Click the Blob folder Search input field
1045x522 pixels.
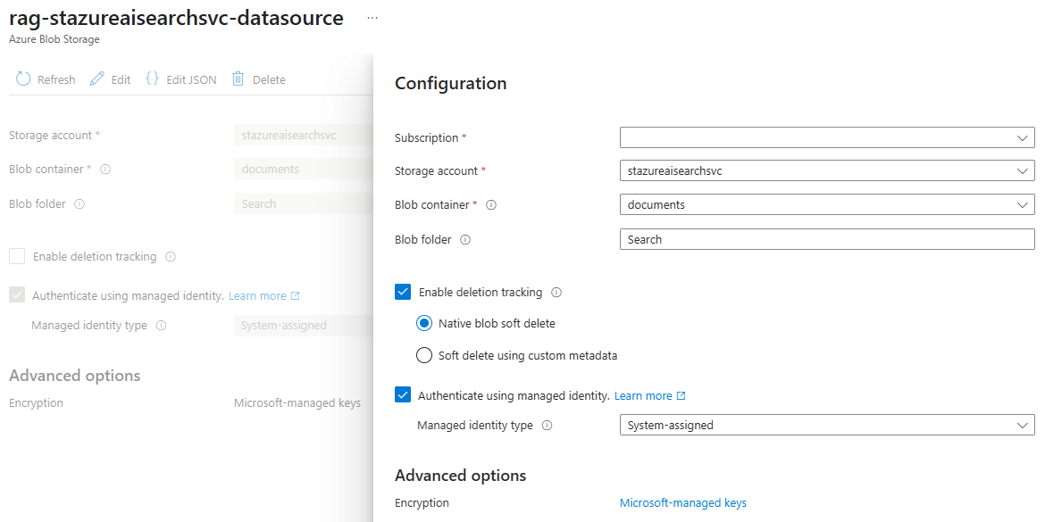827,239
